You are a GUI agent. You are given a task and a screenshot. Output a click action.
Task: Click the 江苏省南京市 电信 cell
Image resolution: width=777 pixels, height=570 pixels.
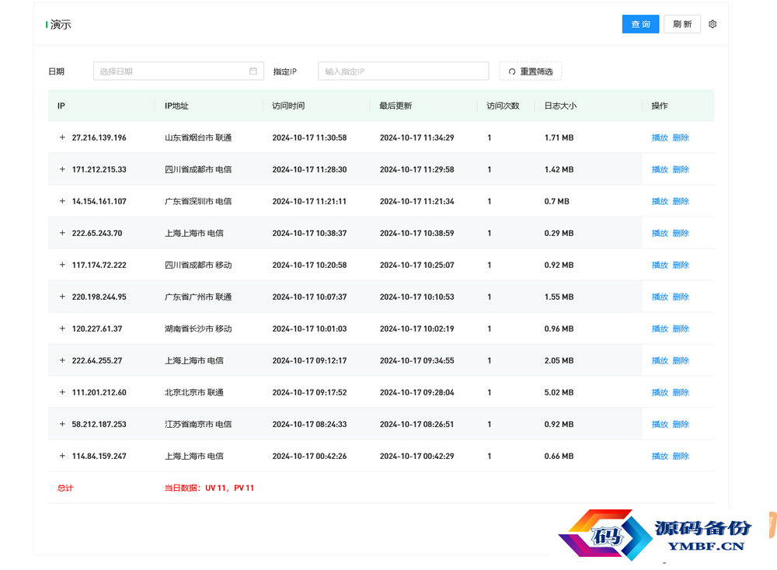(x=198, y=425)
